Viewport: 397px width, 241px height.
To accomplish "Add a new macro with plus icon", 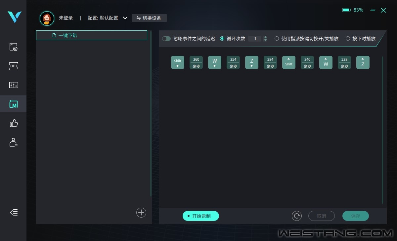I will click(141, 213).
